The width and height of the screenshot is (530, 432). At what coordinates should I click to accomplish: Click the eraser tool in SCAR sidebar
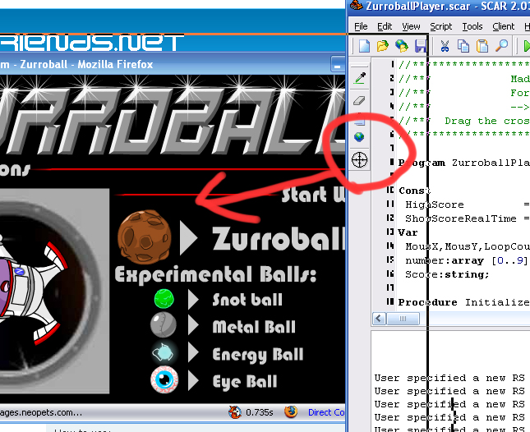click(x=359, y=99)
